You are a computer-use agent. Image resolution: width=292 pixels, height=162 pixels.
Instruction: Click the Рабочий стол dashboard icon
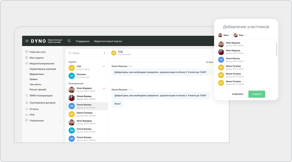point(27,52)
